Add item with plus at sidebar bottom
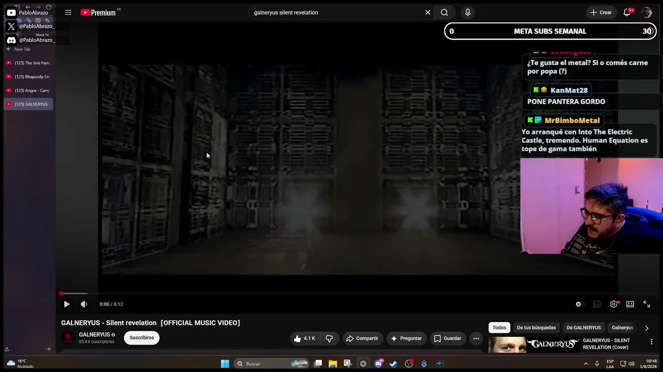This screenshot has height=372, width=663. coord(49,349)
